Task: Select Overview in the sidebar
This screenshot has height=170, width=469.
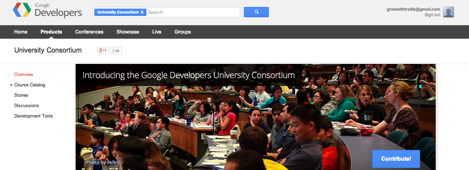Action: coord(24,74)
